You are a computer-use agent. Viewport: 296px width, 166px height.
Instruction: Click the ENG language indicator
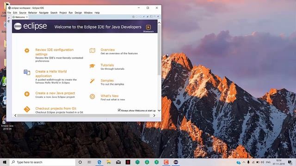[x=268, y=162]
